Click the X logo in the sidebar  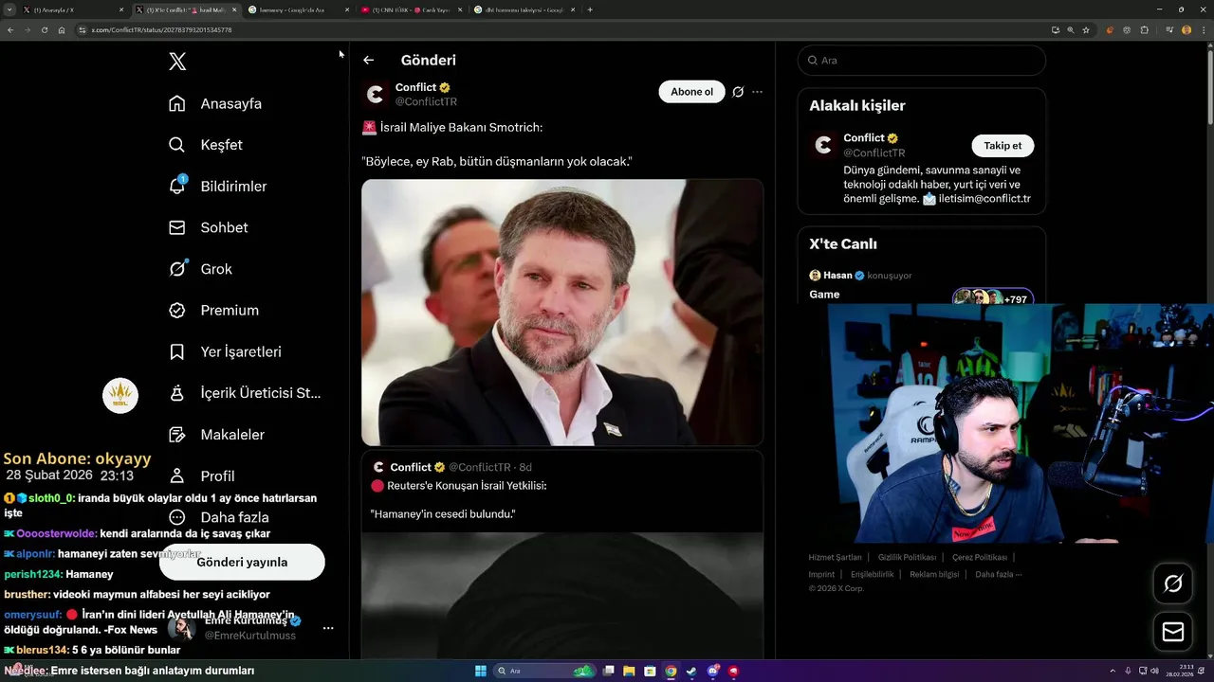[x=177, y=62]
